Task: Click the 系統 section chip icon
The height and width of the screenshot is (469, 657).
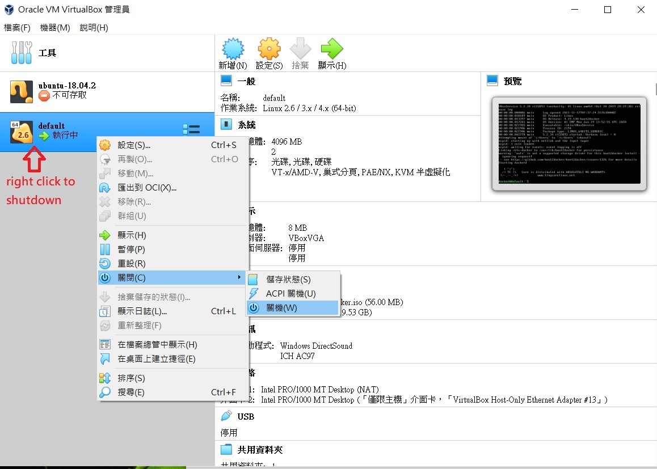Action: tap(226, 124)
